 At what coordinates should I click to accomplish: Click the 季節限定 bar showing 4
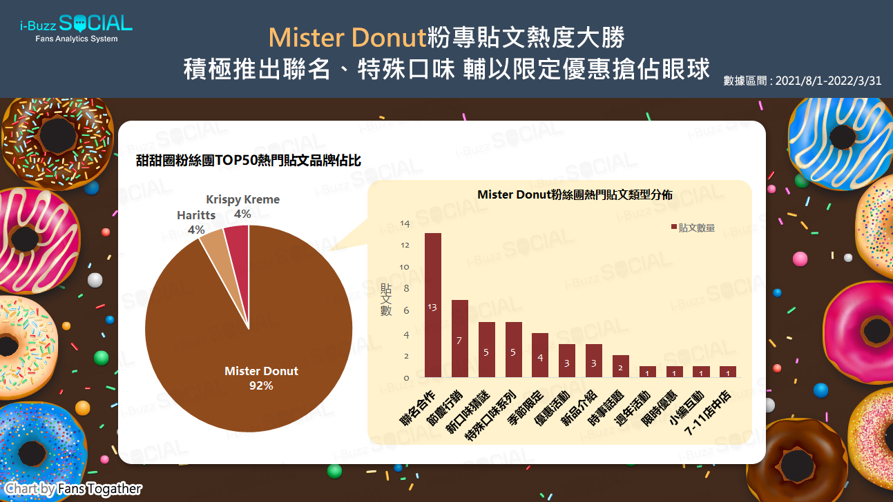(539, 355)
